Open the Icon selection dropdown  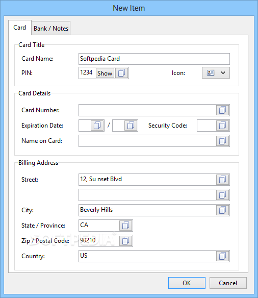pos(216,73)
